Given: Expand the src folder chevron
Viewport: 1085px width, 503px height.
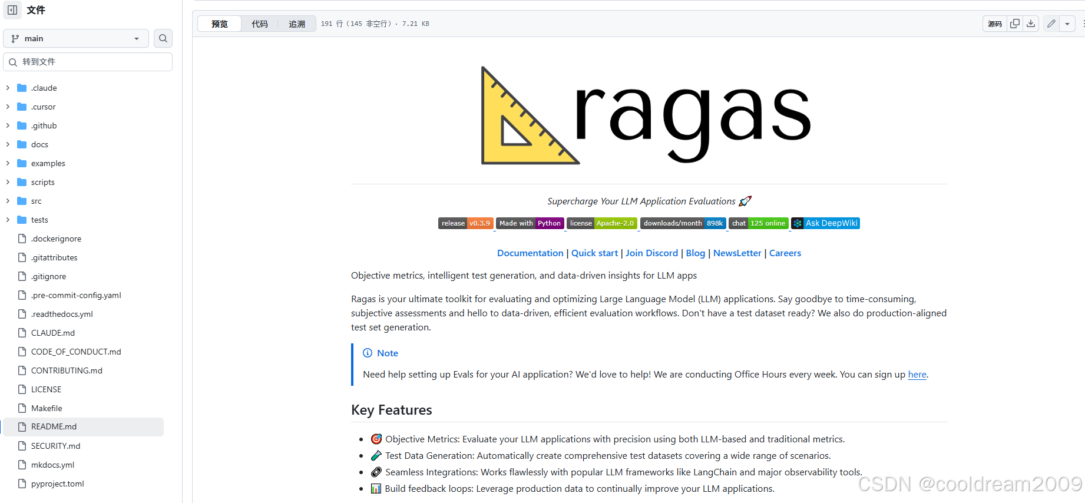Looking at the screenshot, I should 8,201.
